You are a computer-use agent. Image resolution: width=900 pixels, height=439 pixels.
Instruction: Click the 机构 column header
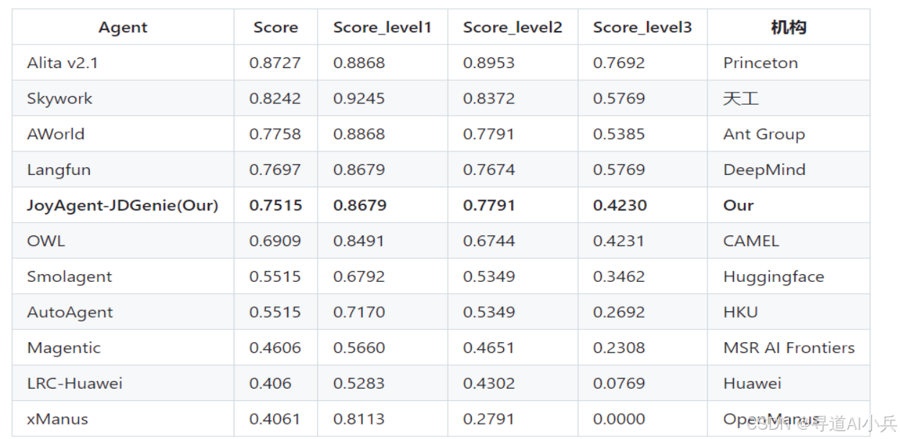(x=789, y=27)
